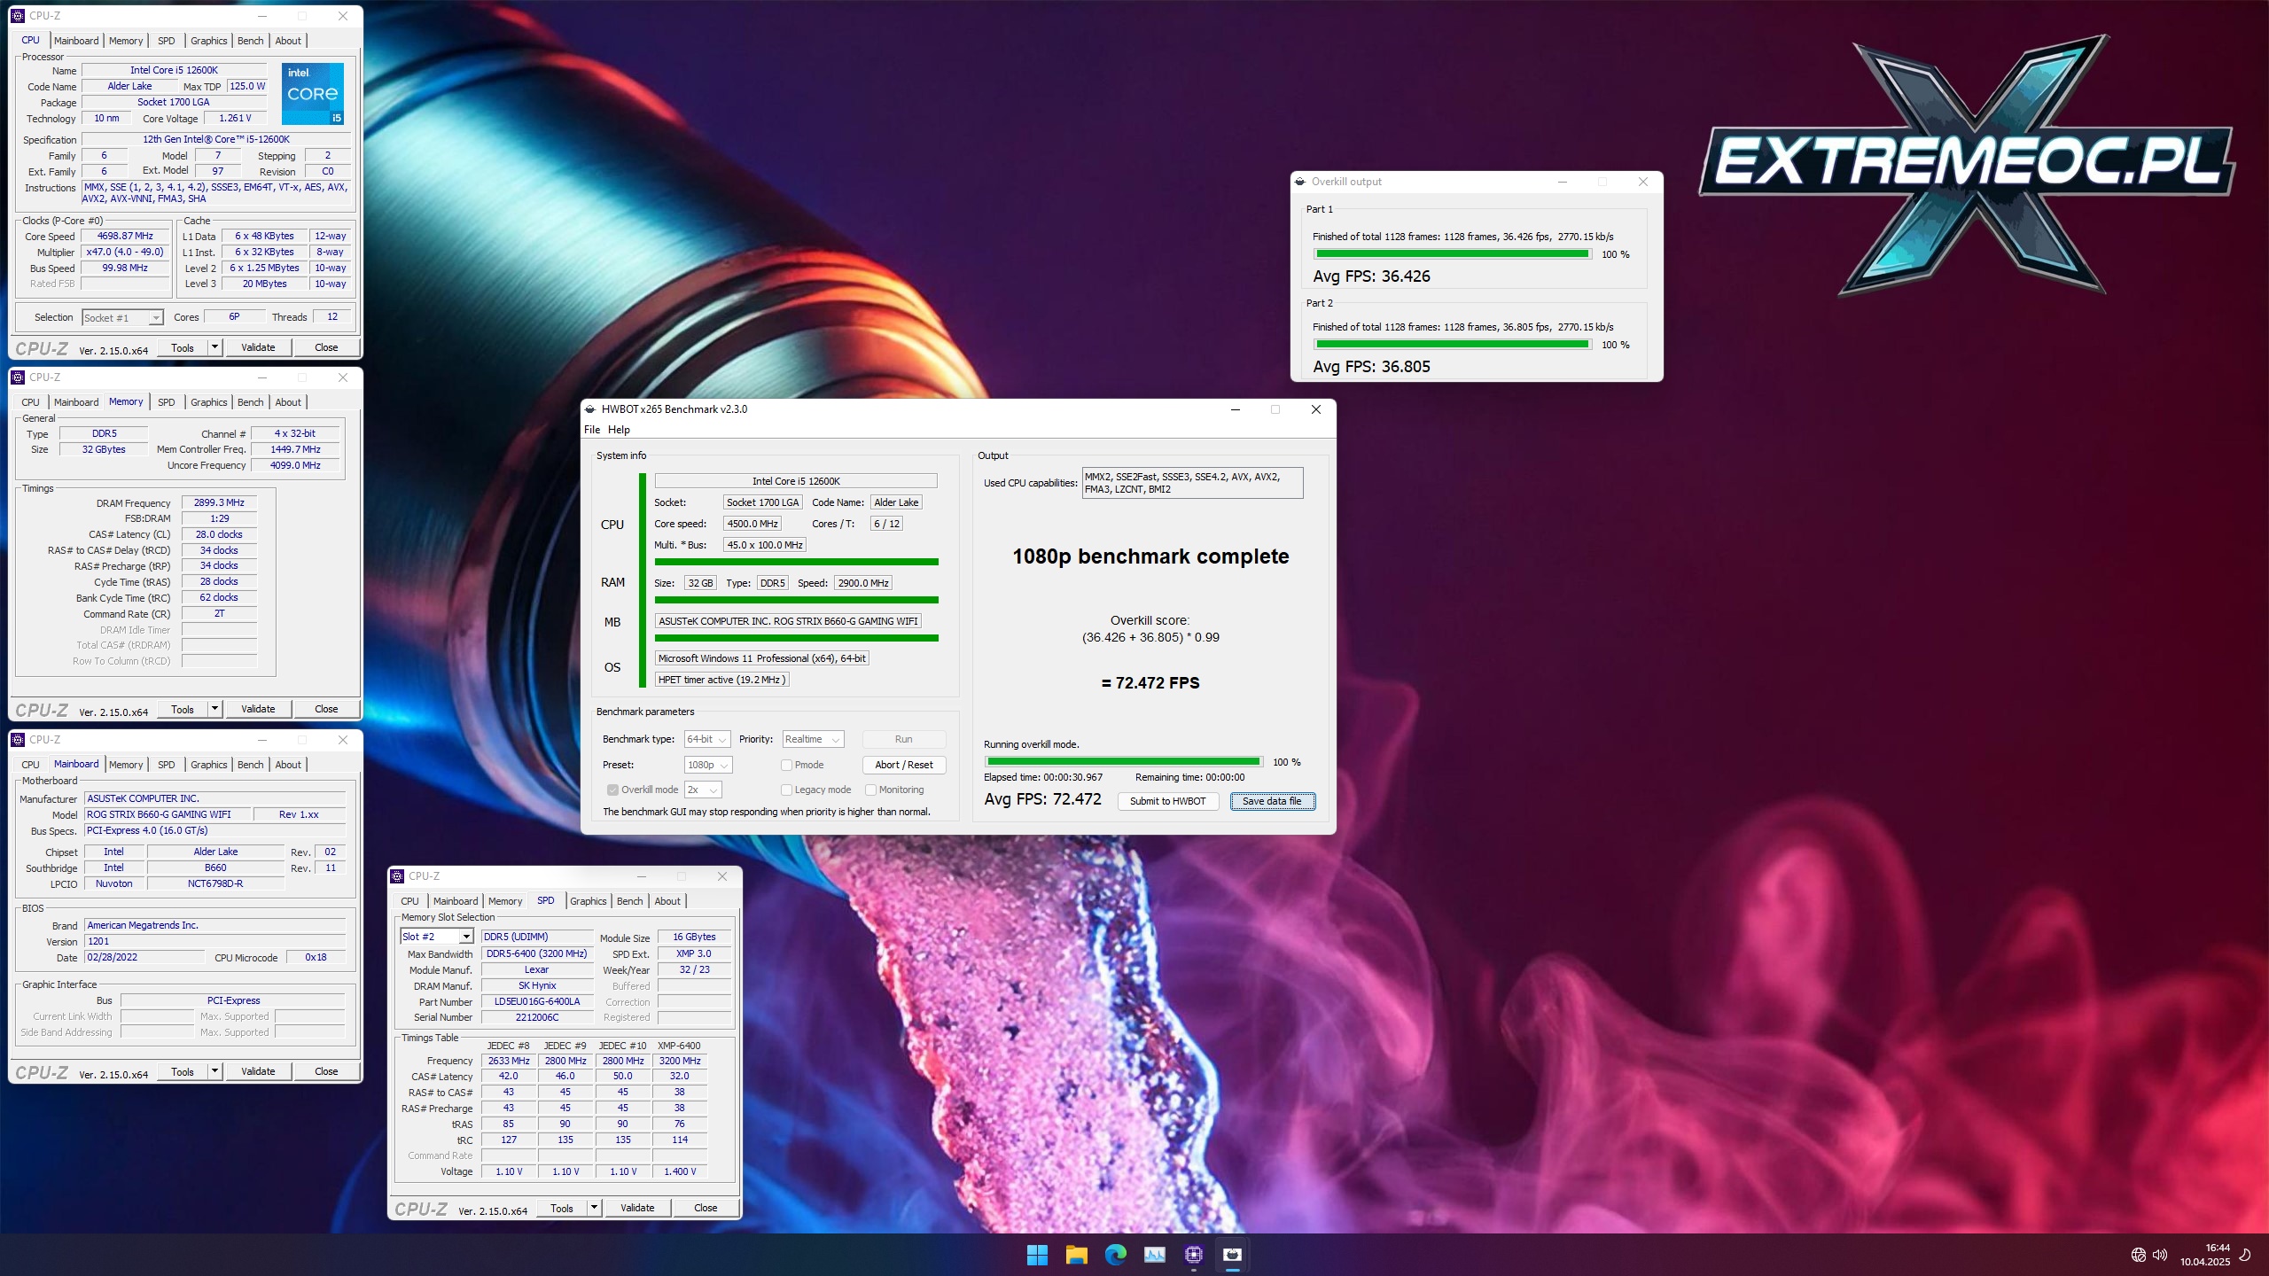Open notification moon icon in tray
This screenshot has height=1276, width=2269.
[2245, 1255]
